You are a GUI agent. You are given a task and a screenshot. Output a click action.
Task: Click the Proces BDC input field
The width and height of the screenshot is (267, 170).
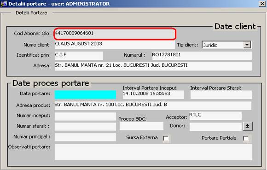pos(141,126)
